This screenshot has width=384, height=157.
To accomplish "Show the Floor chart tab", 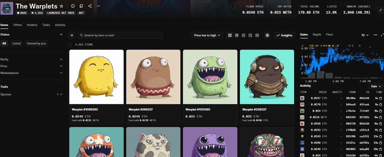I will 330,34.
